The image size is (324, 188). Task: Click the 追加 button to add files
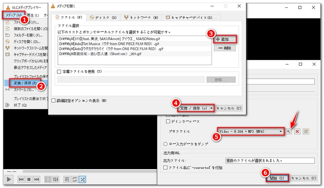pos(225,40)
